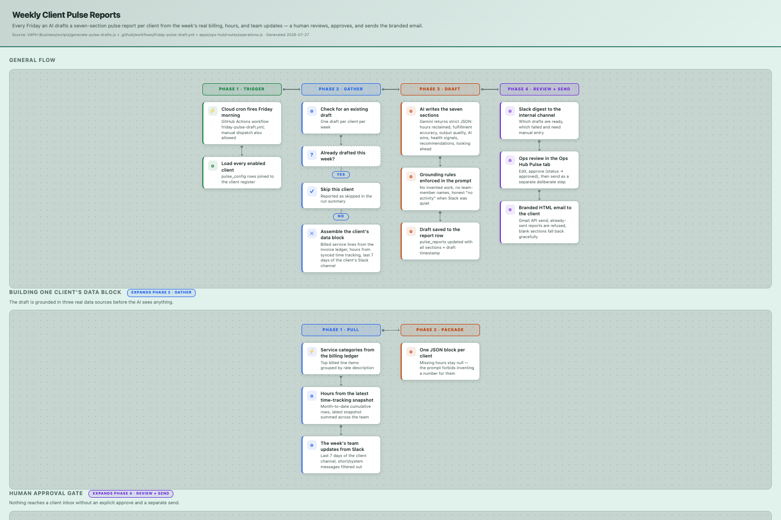Image resolution: width=781 pixels, height=520 pixels.
Task: Click 'Branded HTML email to the client' title
Action: 545,211
